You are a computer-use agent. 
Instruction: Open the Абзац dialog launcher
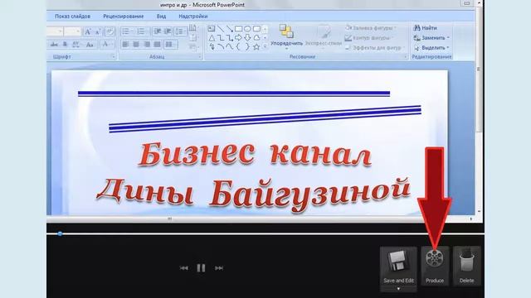200,57
